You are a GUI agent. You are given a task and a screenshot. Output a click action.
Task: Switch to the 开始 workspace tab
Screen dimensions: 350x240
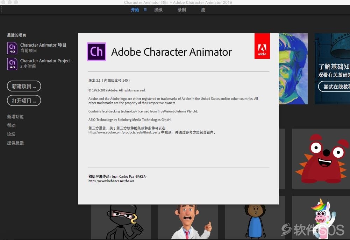click(135, 10)
